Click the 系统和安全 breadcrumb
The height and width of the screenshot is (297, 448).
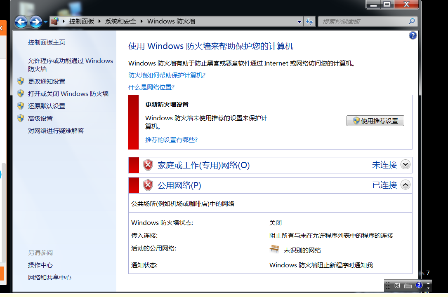coord(120,21)
